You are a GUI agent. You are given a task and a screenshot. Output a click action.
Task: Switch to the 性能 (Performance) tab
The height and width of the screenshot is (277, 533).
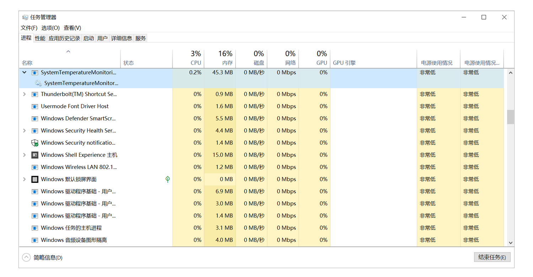(x=40, y=38)
